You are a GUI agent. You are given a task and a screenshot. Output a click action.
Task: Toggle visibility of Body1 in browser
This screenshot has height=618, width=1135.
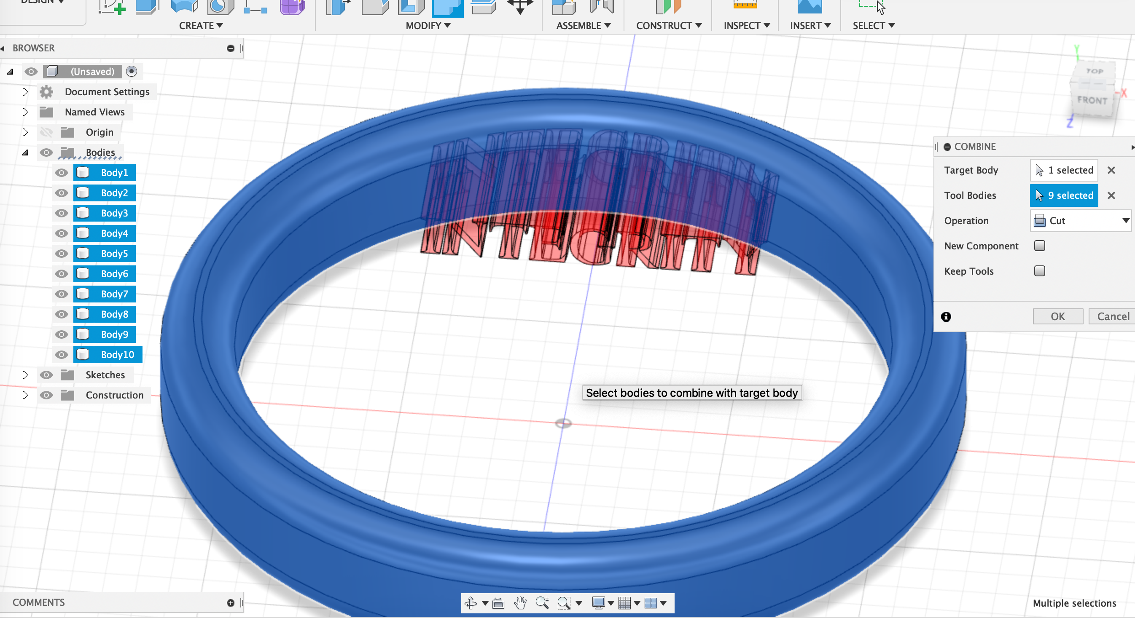[x=60, y=172]
